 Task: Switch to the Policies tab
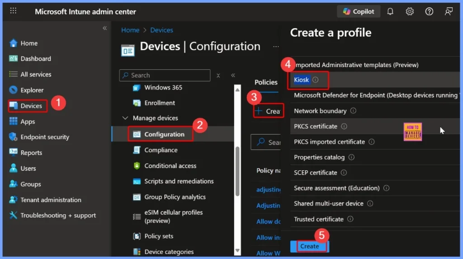(266, 82)
